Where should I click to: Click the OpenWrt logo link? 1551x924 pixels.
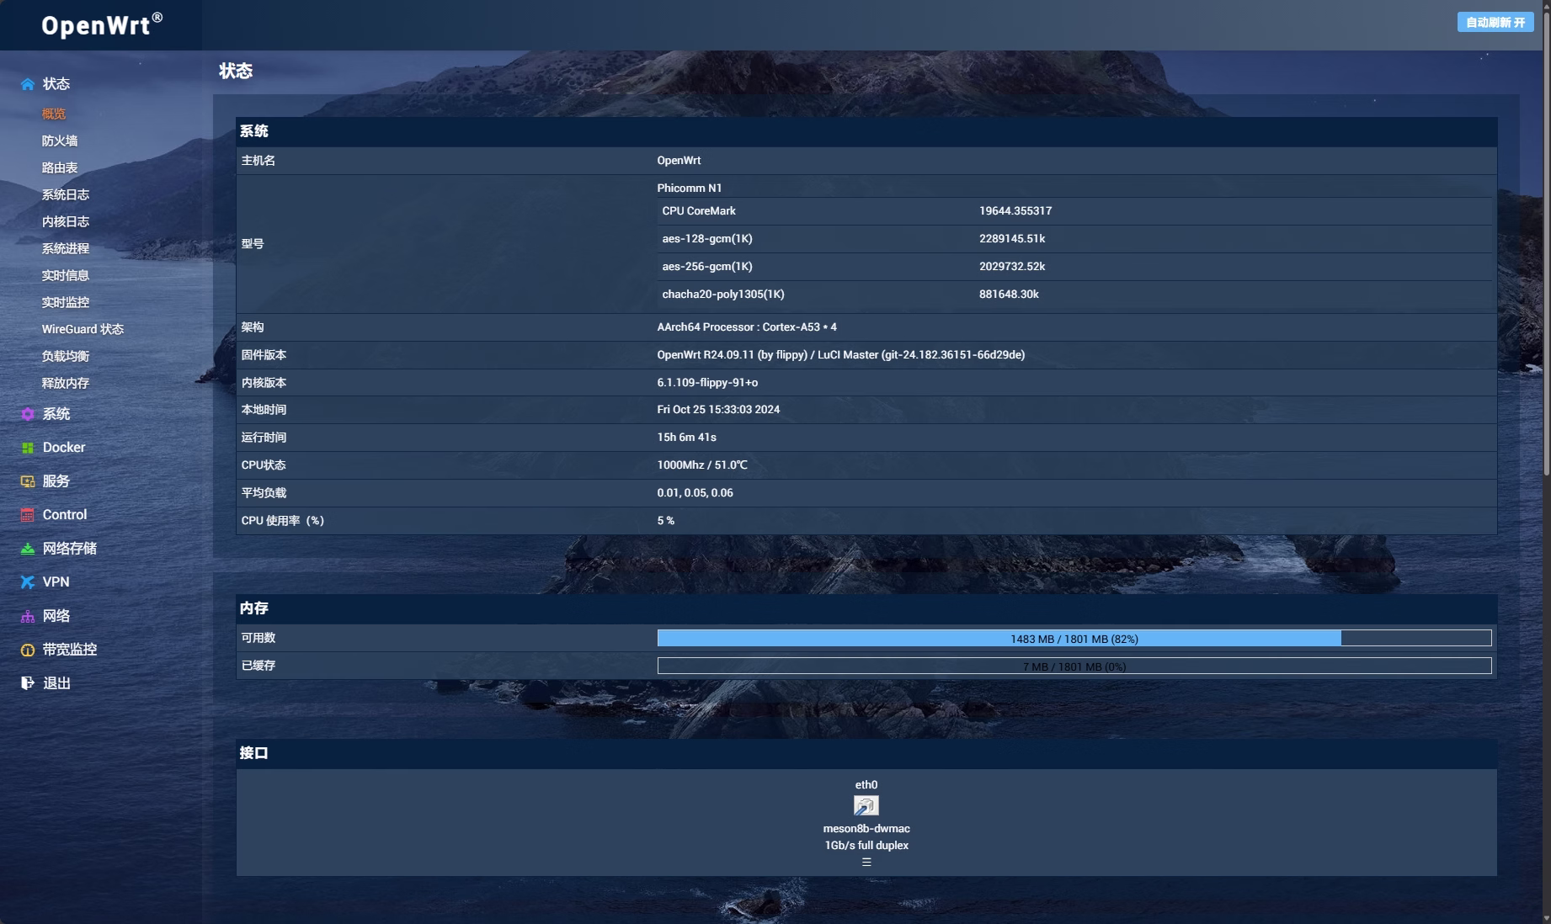[x=101, y=25]
